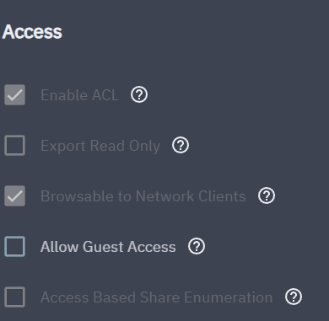Image resolution: width=329 pixels, height=321 pixels.
Task: Uncheck the Enable ACL checkbox
Action: click(14, 94)
